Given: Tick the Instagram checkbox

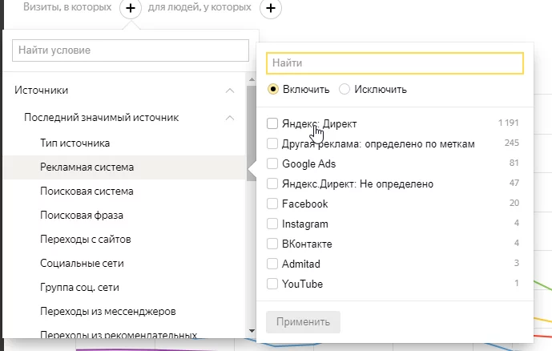Looking at the screenshot, I should [x=272, y=224].
